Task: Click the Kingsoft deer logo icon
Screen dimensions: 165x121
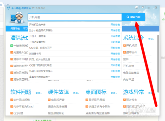Action: (x=9, y=8)
